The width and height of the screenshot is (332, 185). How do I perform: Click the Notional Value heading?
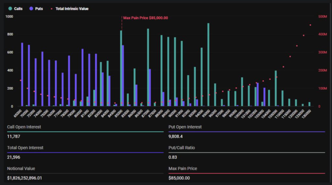coord(21,168)
